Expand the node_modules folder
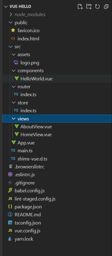The width and height of the screenshot is (112, 256). [x=11, y=15]
